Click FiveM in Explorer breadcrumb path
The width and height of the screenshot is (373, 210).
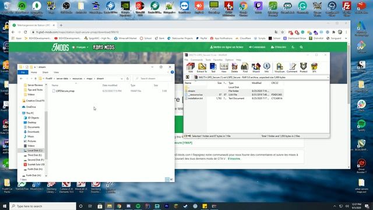point(49,79)
